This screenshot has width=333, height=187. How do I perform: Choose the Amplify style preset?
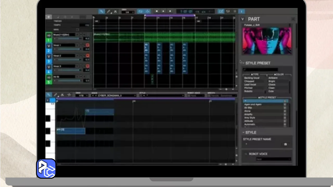pos(248,114)
